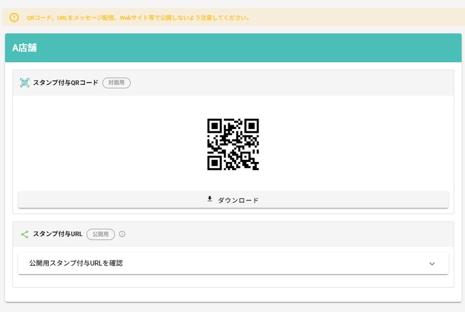This screenshot has width=465, height=312.
Task: Click the chevron arrow in URL panel
Action: pyautogui.click(x=432, y=264)
